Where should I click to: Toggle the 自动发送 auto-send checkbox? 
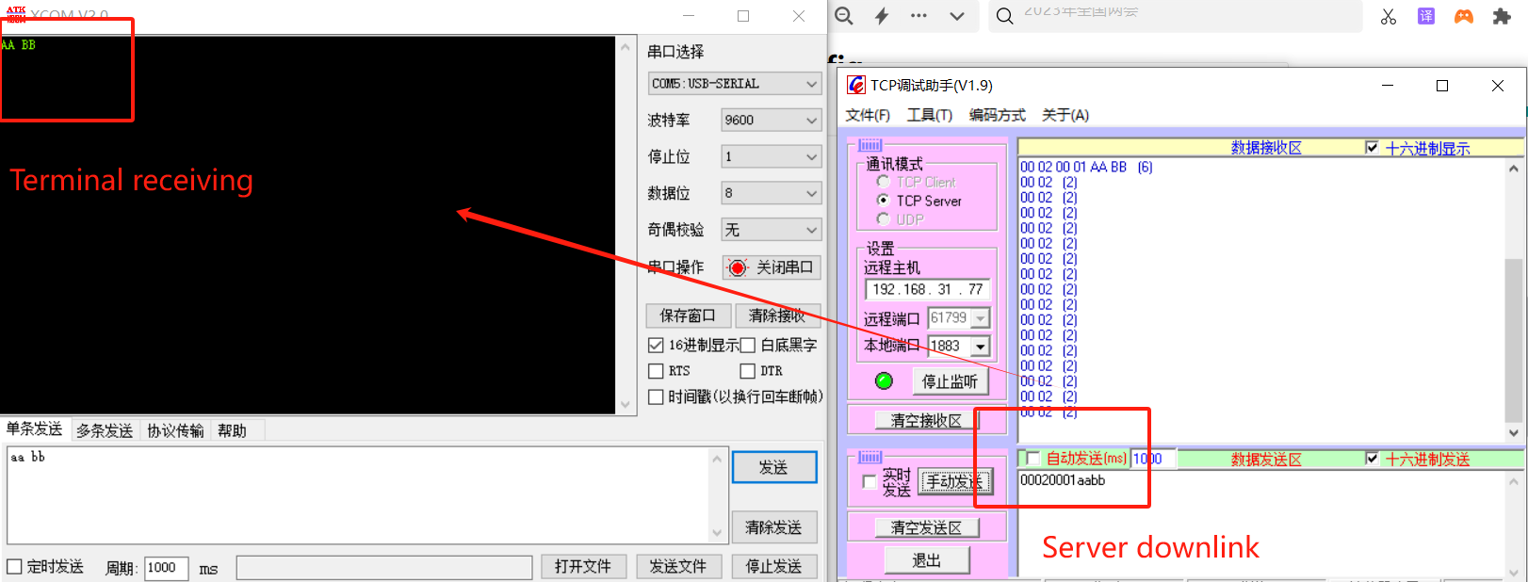[1032, 459]
